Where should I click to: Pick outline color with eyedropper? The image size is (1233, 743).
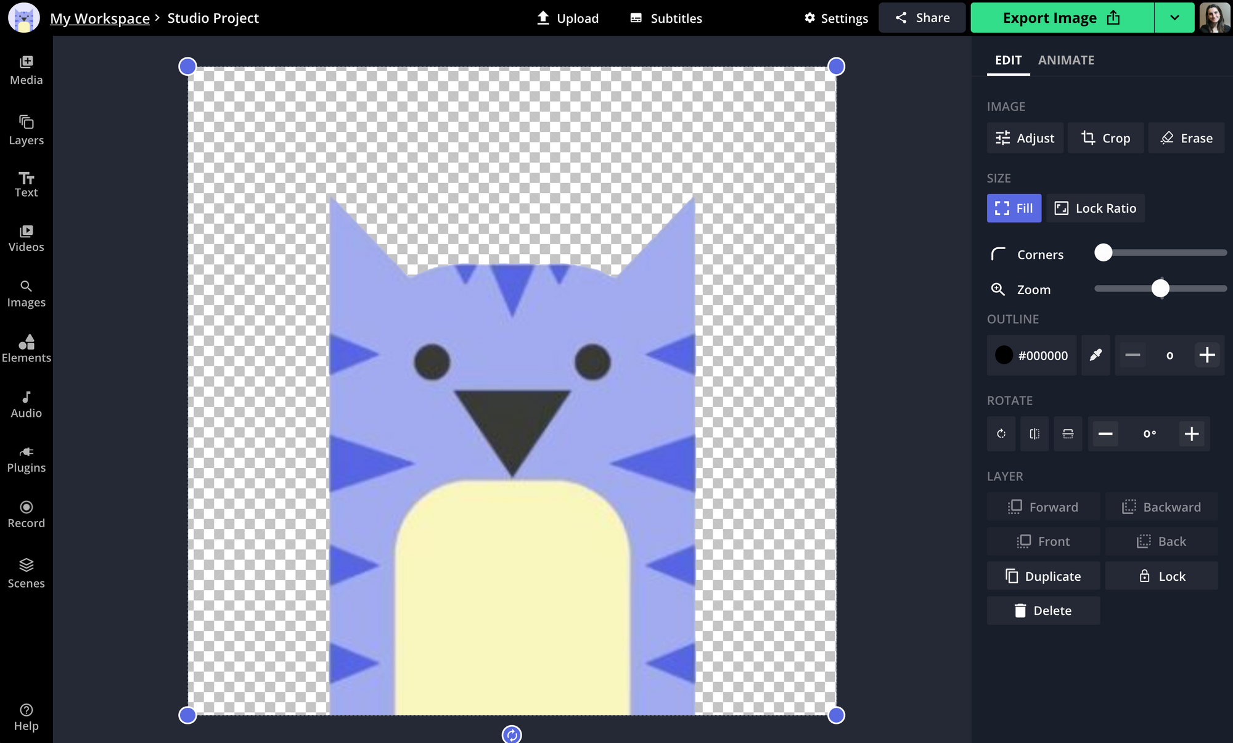(1096, 355)
